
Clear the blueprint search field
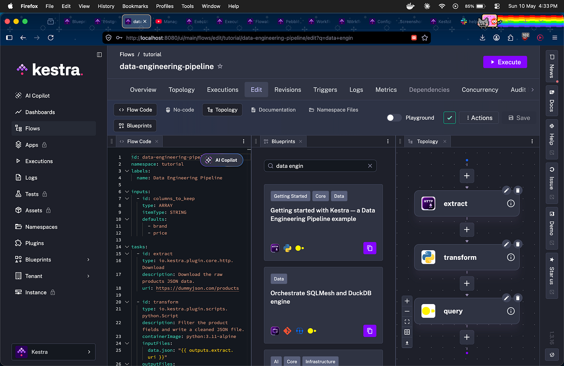coord(370,166)
